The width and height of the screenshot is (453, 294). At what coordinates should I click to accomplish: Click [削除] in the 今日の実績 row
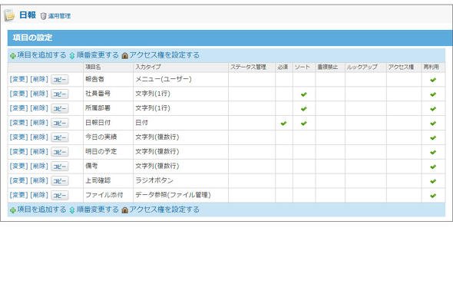(x=39, y=137)
